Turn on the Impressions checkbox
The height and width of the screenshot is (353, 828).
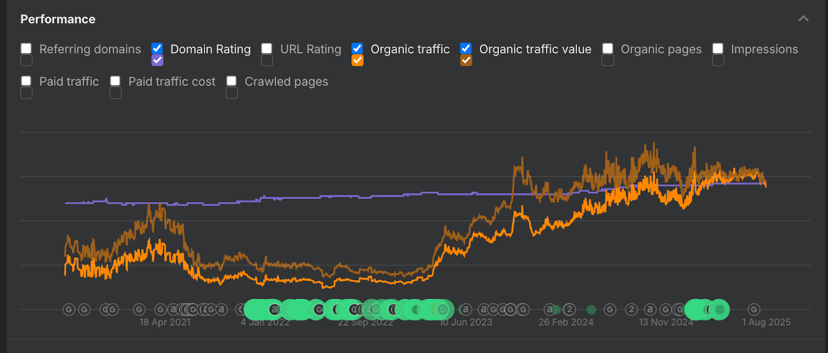(718, 49)
